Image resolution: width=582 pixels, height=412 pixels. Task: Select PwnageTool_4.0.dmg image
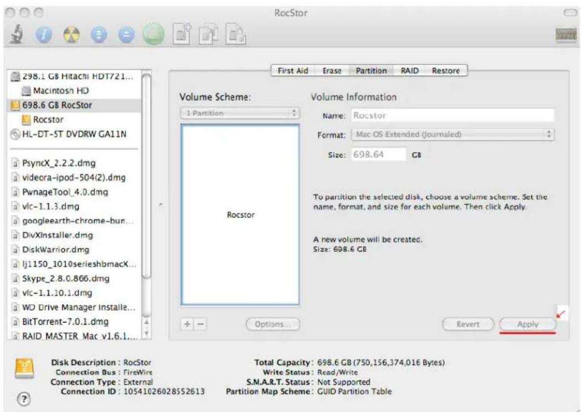tap(74, 192)
